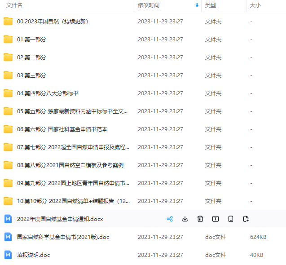Click Word icon of 国家自然科学基金申请书(2021版).doc
This screenshot has width=286, height=265.
[8, 237]
